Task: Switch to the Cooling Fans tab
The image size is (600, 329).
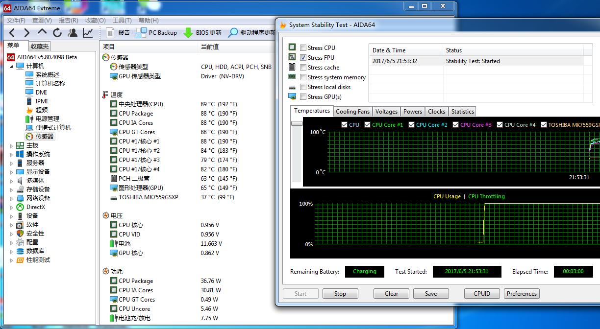Action: click(352, 112)
